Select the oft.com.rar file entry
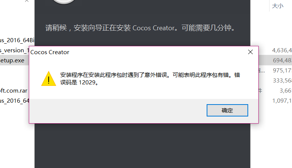The image size is (292, 168). coord(13,91)
